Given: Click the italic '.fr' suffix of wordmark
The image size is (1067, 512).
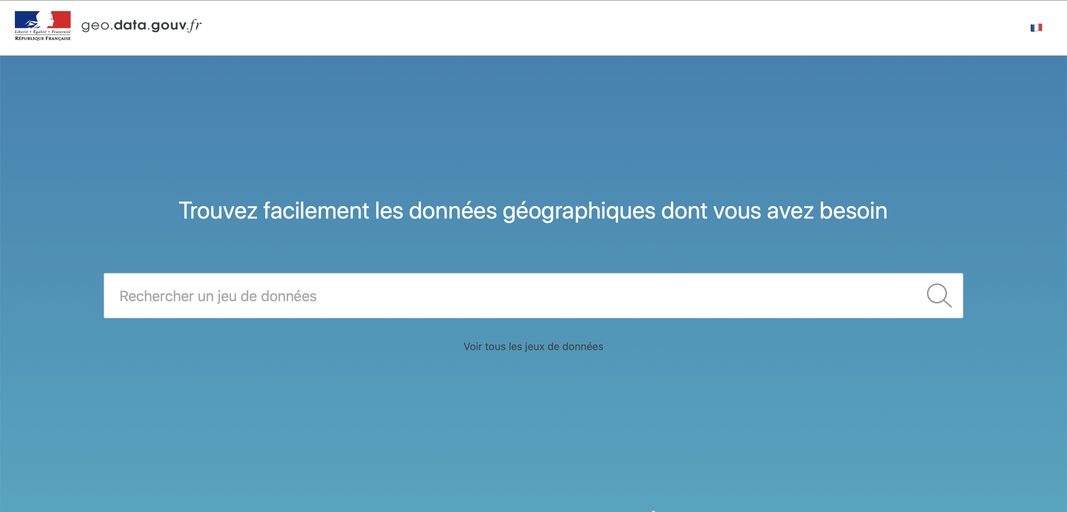Looking at the screenshot, I should (x=194, y=25).
